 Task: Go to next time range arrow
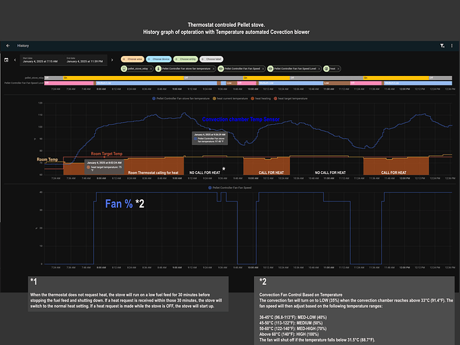tap(112, 60)
